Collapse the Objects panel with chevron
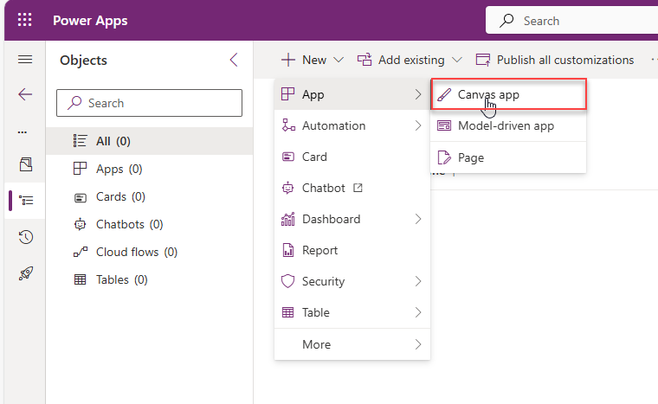The width and height of the screenshot is (658, 404). pos(234,60)
